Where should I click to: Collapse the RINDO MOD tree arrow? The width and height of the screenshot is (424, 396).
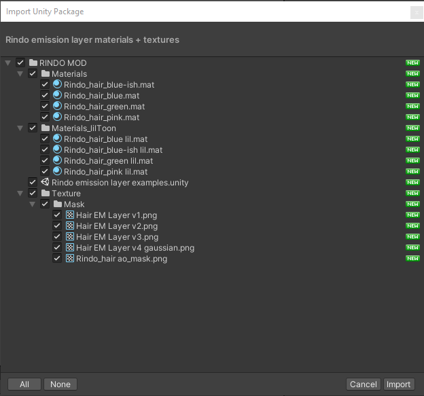click(x=8, y=63)
